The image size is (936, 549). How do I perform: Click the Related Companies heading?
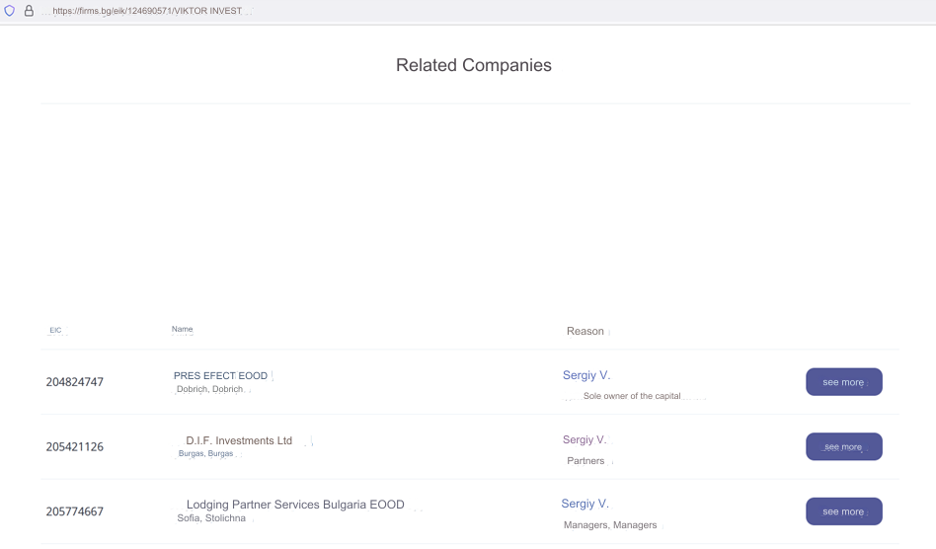(474, 65)
